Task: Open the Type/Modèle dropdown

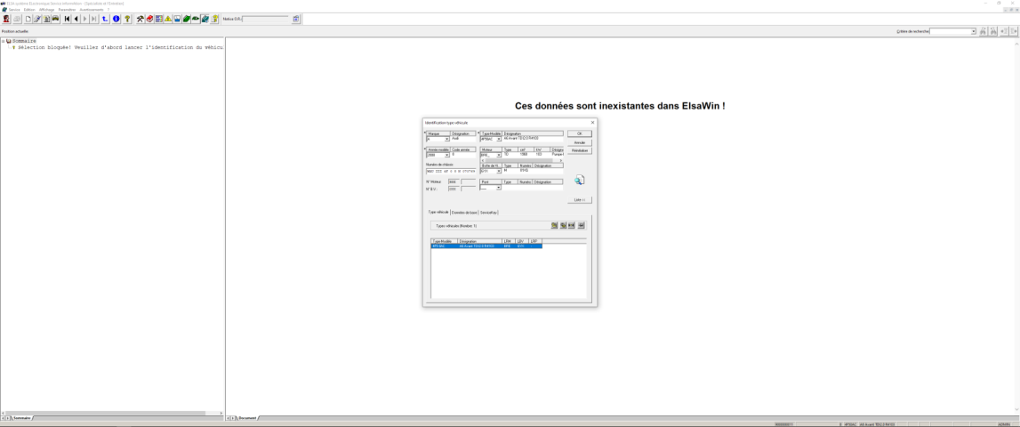Action: coord(499,139)
